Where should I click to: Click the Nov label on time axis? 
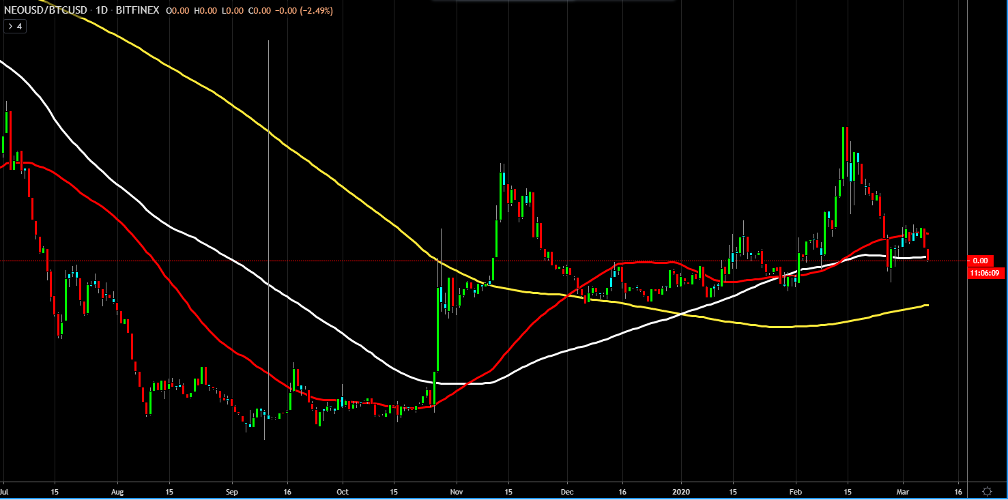[x=457, y=490]
